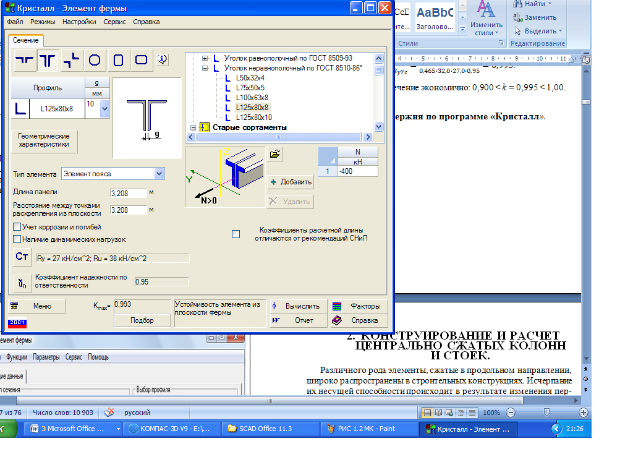Click spell check icon in Word status bar
Screen dimensions: 633x475
(x=109, y=413)
